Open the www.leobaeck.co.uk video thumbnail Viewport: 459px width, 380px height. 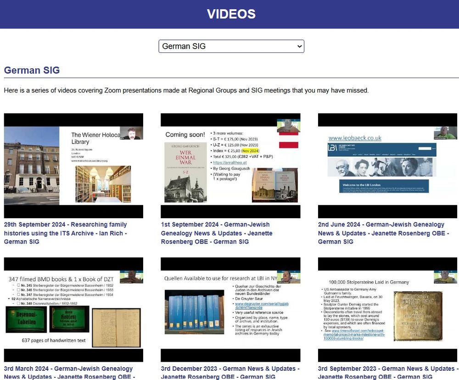[387, 166]
